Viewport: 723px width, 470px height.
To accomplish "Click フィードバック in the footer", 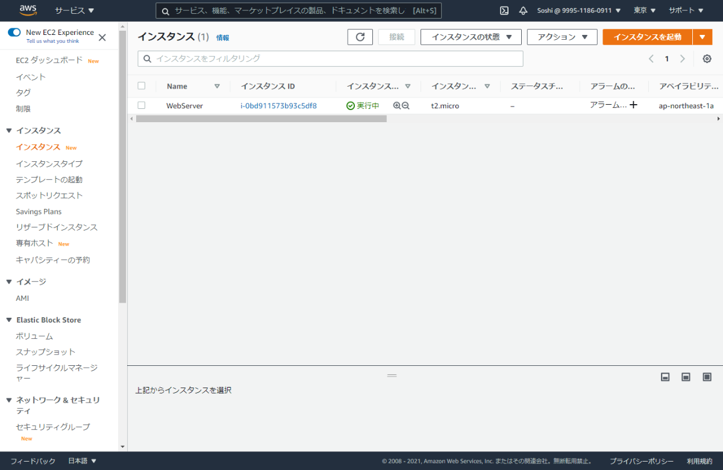I will 33,461.
